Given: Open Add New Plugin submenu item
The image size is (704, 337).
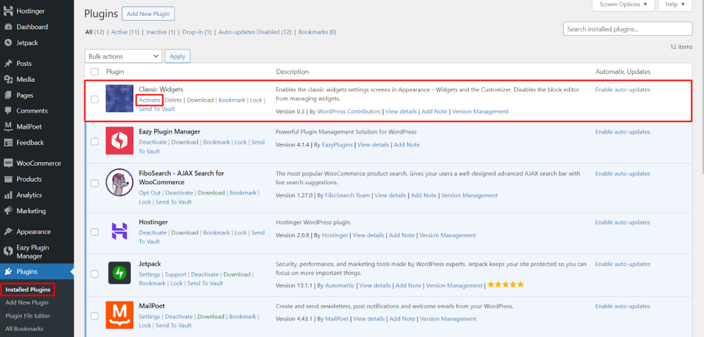Looking at the screenshot, I should tap(27, 303).
